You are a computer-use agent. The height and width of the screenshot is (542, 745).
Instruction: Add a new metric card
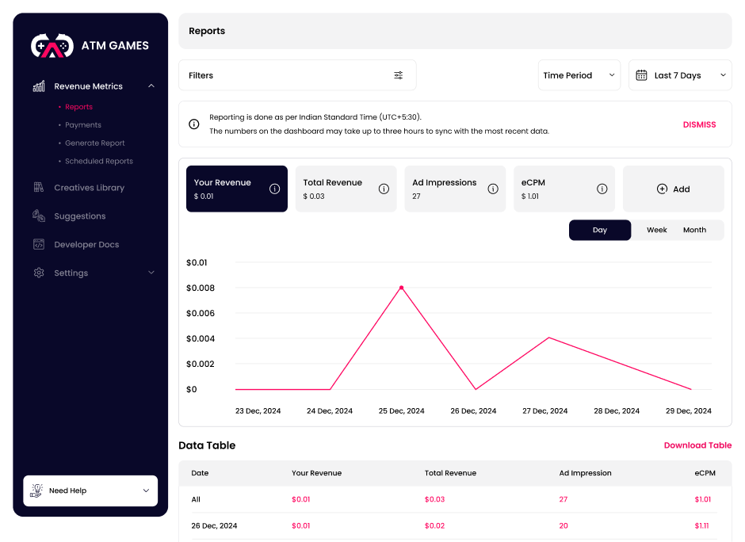673,189
